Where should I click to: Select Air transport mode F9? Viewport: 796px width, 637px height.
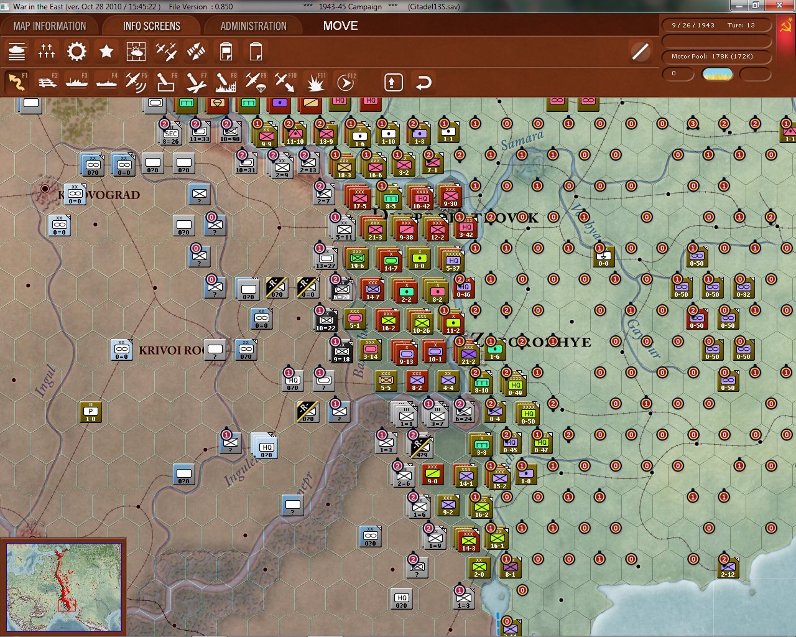(256, 82)
